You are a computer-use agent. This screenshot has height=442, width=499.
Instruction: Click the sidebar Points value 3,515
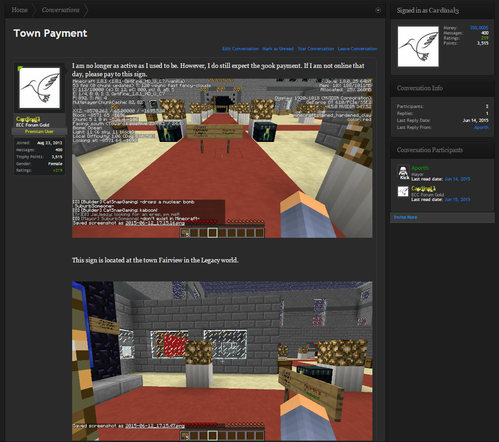tap(482, 43)
